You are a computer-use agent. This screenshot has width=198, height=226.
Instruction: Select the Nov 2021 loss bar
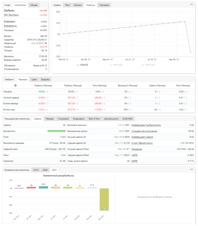pyautogui.click(x=104, y=199)
